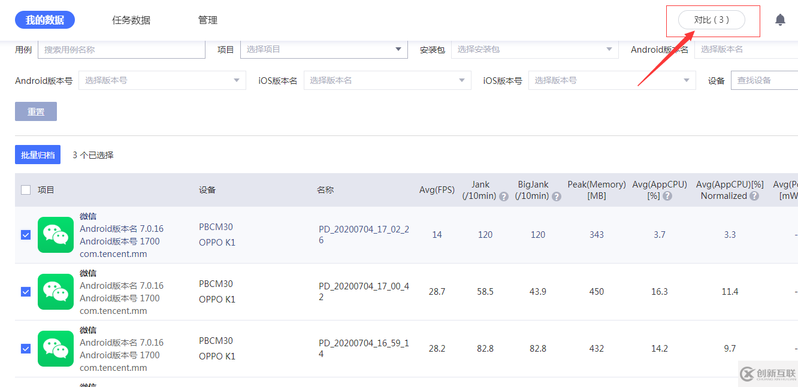798x387 pixels.
Task: Open help tooltip for Avg(AppCPU) Normalized column
Action: 754,196
